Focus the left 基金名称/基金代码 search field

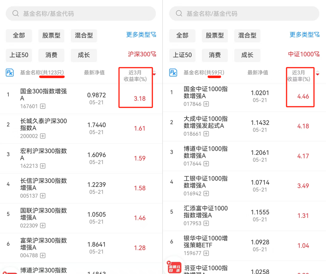81,14
